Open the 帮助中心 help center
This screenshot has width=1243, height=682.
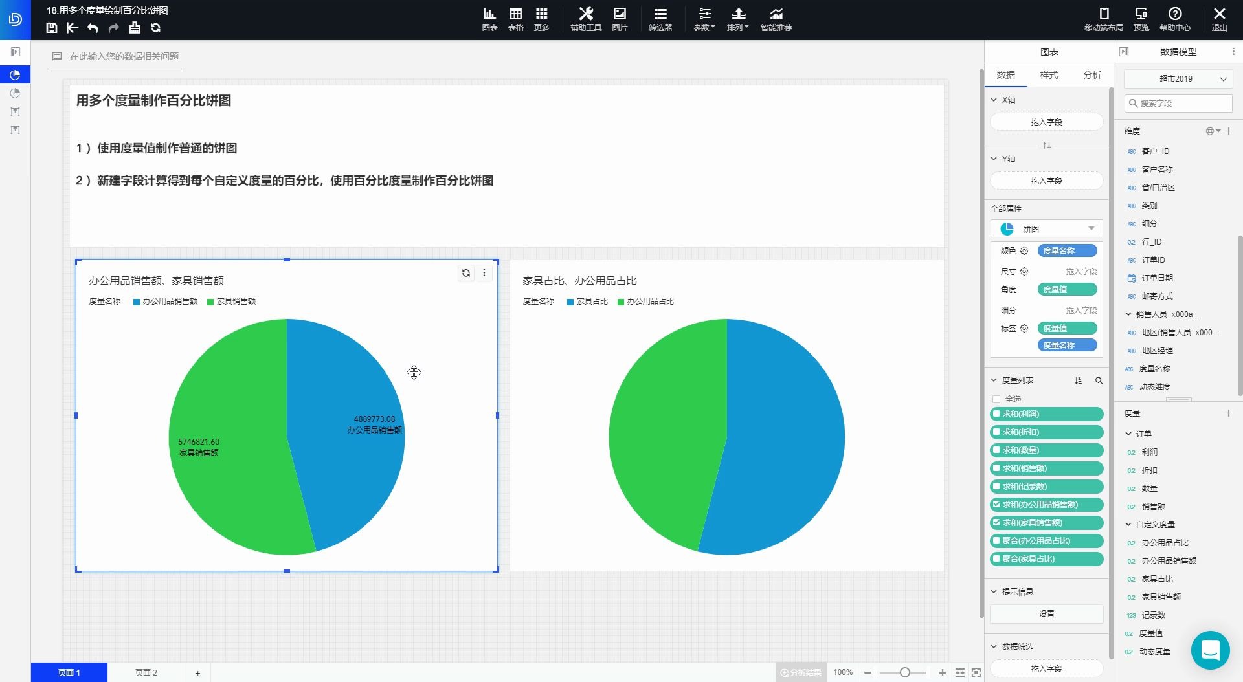(x=1175, y=19)
